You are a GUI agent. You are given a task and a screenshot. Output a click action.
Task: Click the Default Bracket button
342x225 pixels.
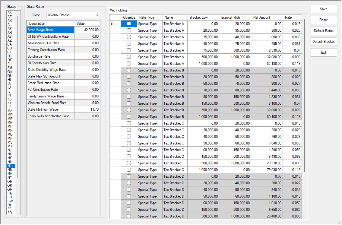pyautogui.click(x=324, y=42)
